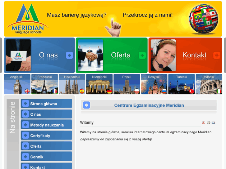The image size is (226, 169).
Task: Click the vertical 'Na stronie' sidebar label
Action: click(x=12, y=117)
